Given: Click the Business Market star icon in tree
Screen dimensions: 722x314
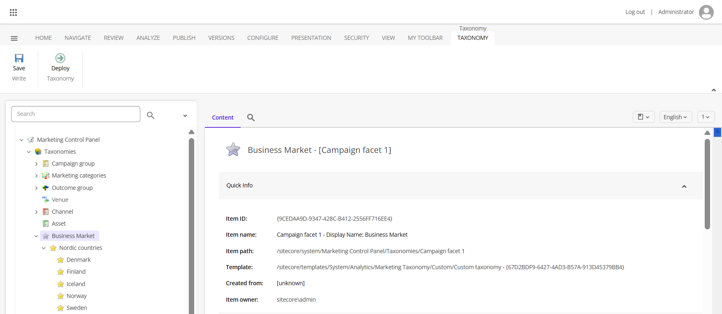Looking at the screenshot, I should [46, 236].
